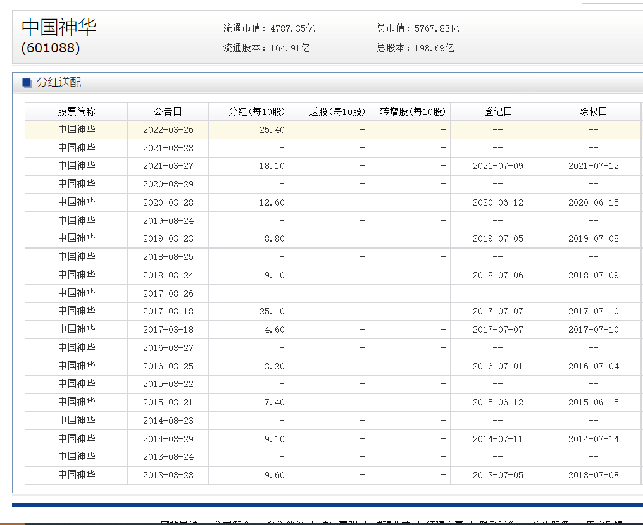Select the 2017-08-26 announcement date
The image size is (643, 525).
[x=168, y=293]
